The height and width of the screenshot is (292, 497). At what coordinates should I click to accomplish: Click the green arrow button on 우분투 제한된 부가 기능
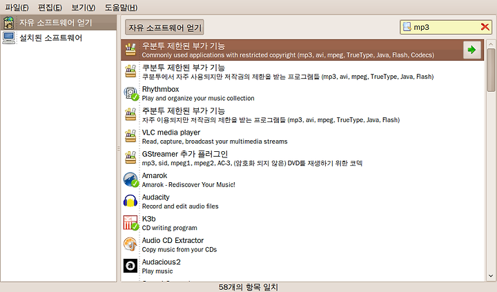[x=471, y=50]
